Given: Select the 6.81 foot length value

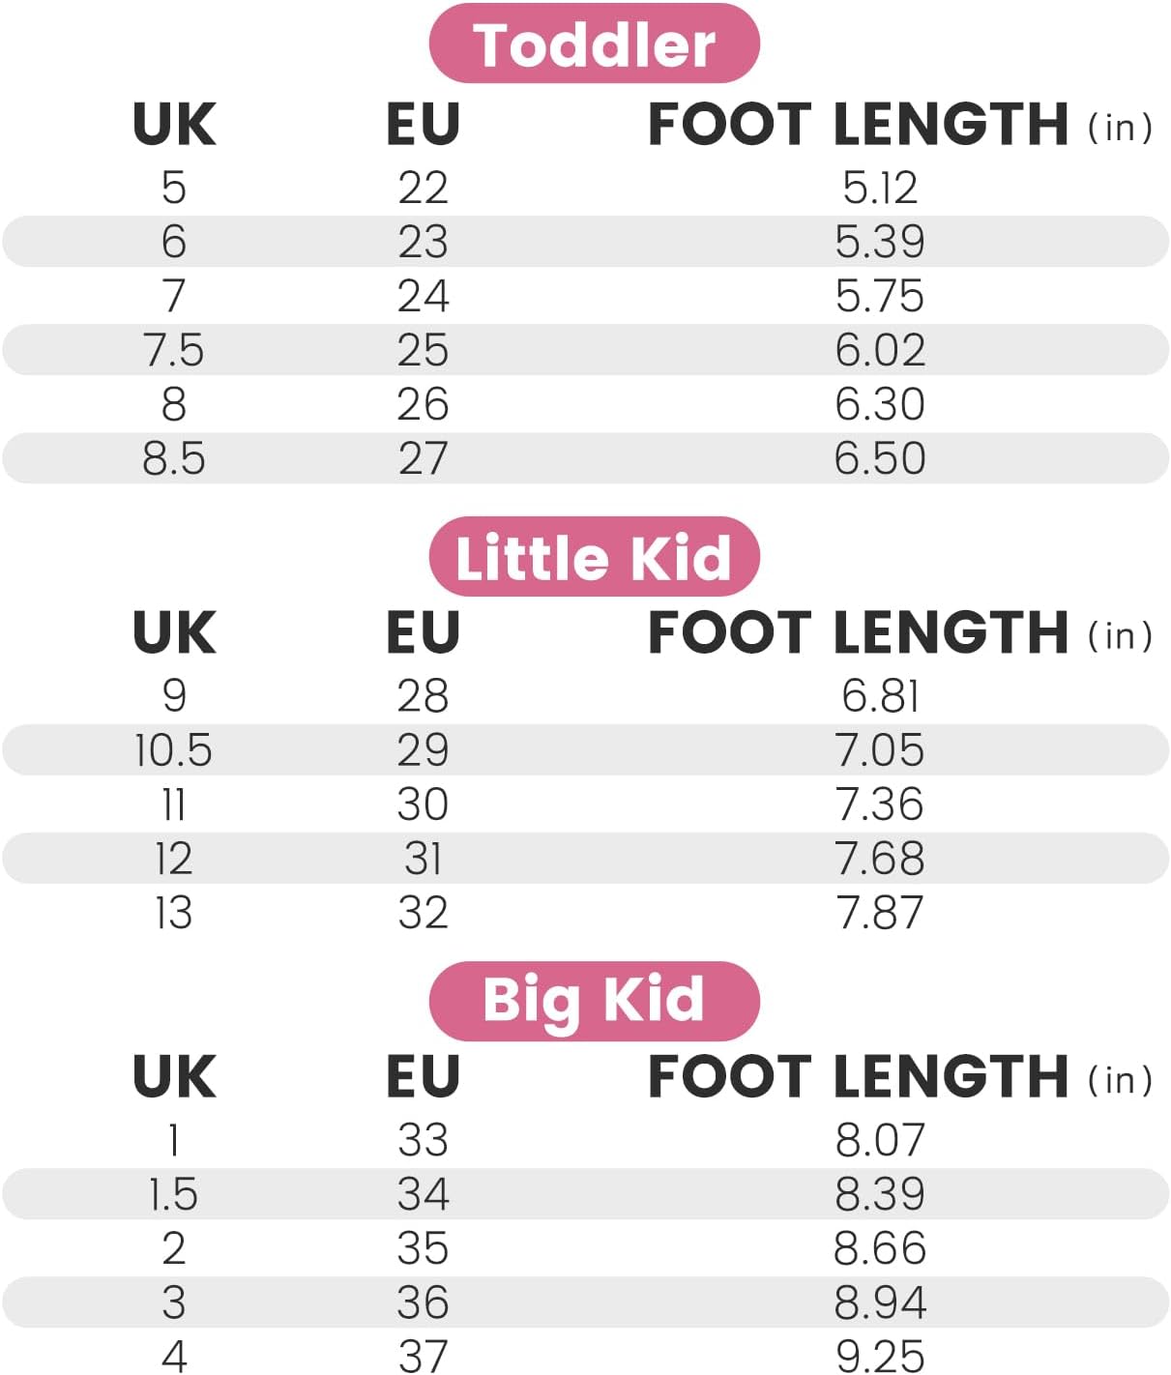Looking at the screenshot, I should (x=879, y=696).
